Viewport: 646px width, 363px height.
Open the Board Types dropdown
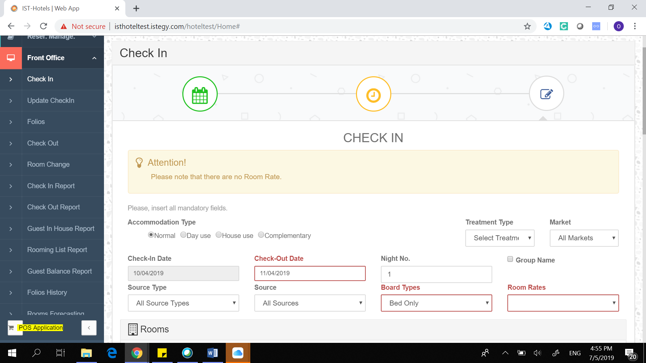[436, 303]
